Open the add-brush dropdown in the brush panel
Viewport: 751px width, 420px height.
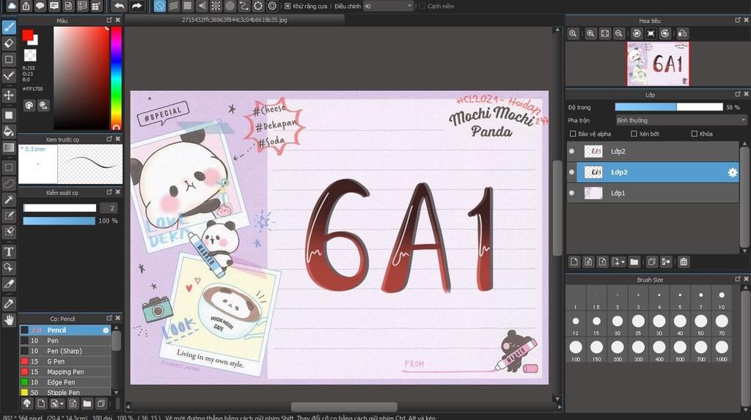click(x=62, y=404)
